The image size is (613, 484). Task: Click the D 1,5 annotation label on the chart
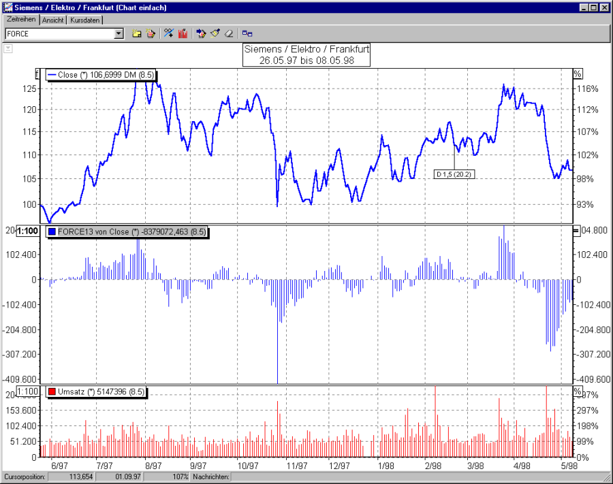click(x=454, y=174)
